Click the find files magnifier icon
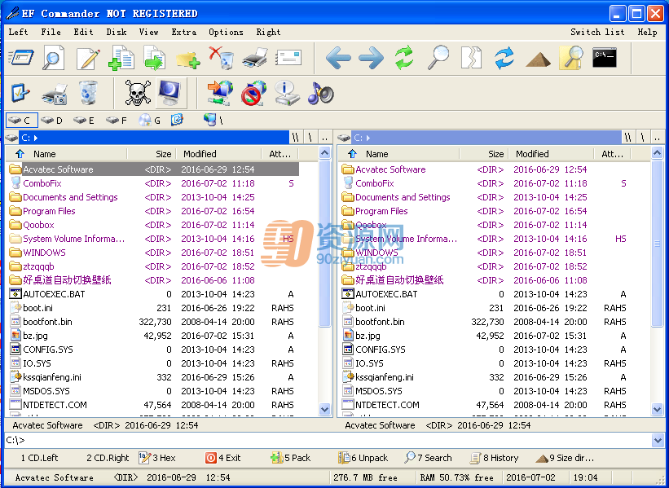Image resolution: width=669 pixels, height=488 pixels. 438,57
